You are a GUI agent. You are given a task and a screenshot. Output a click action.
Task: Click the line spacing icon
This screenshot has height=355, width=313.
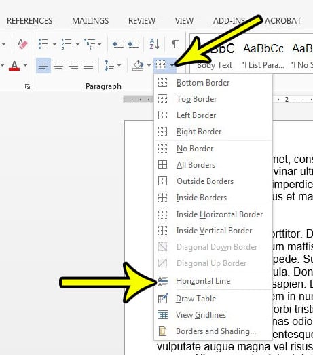(109, 65)
